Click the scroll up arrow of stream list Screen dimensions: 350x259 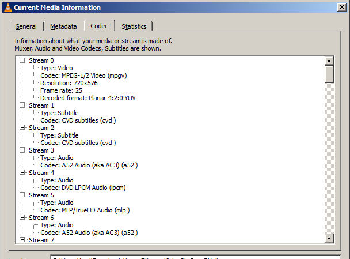[329, 61]
